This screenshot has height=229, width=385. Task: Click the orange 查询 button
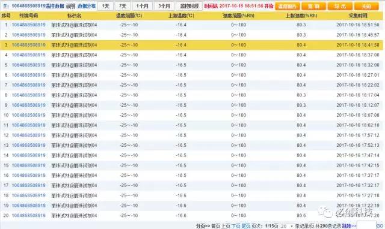point(314,7)
